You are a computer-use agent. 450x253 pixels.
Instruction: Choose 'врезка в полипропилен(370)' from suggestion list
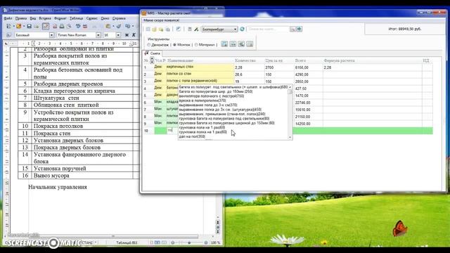[202, 100]
